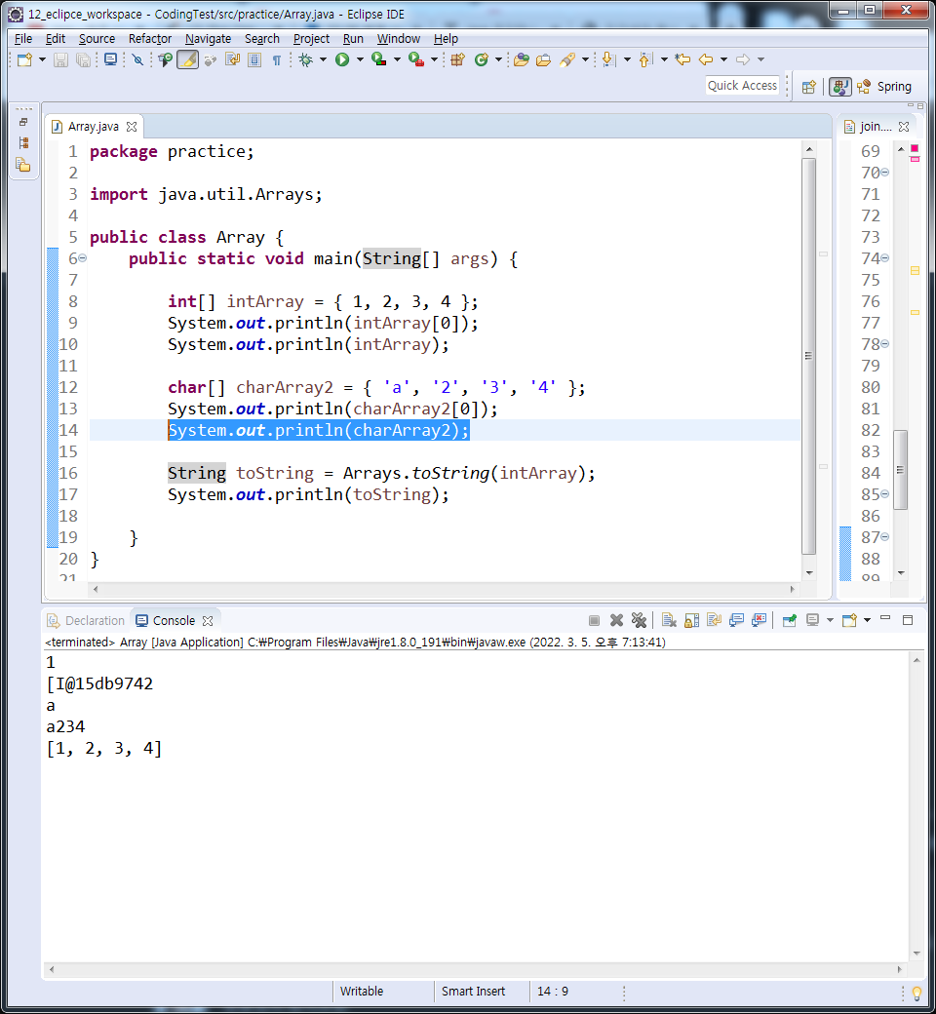This screenshot has width=936, height=1014.
Task: Click the Run External Tools icon
Action: click(x=416, y=60)
